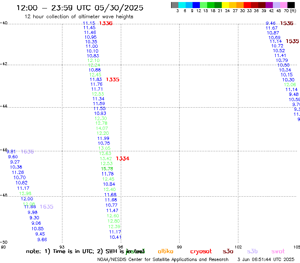Click the longitude axis label 102
The height and width of the screenshot is (263, 300).
click(238, 247)
